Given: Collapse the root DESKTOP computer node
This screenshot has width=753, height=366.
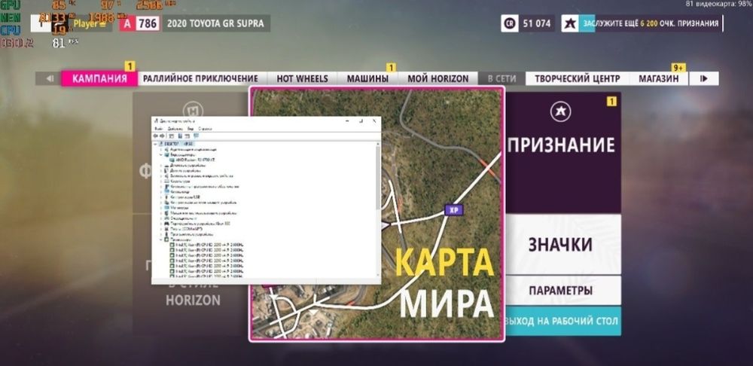Looking at the screenshot, I should click(155, 144).
